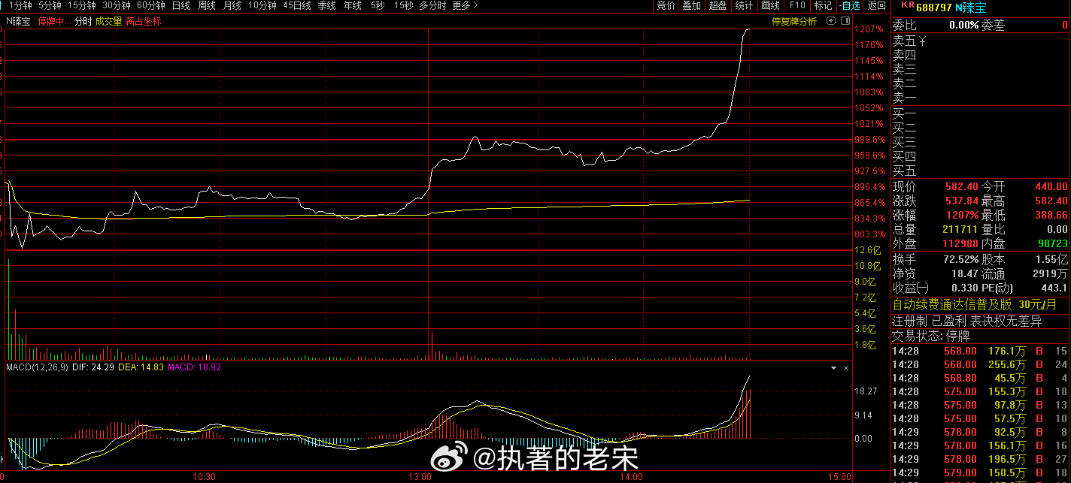
Task: Click the MACD(12,26,9) indicator label
Action: 37,367
